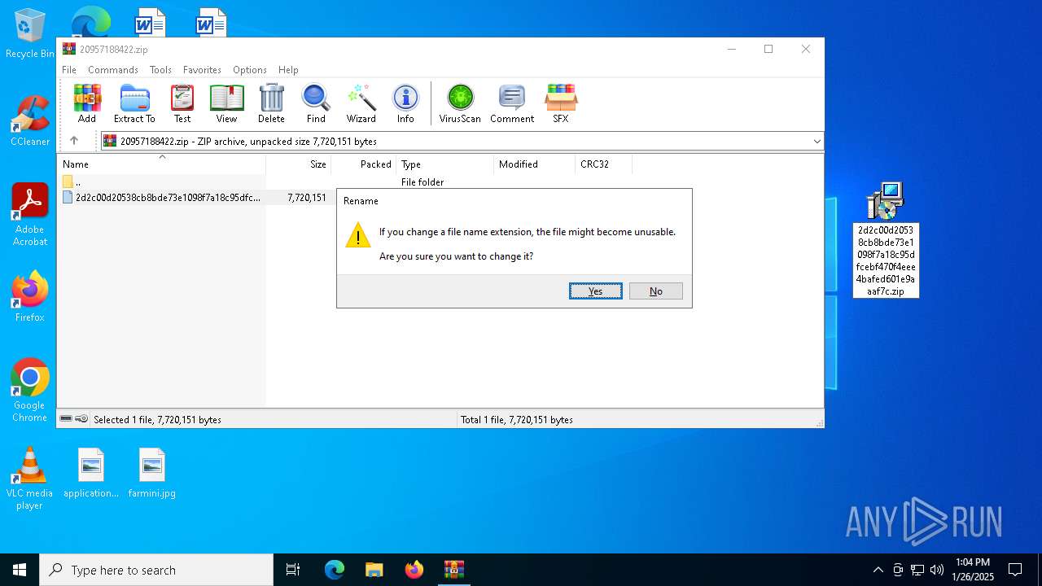Open Microsoft Edge from the taskbar
The height and width of the screenshot is (586, 1042).
coord(335,570)
